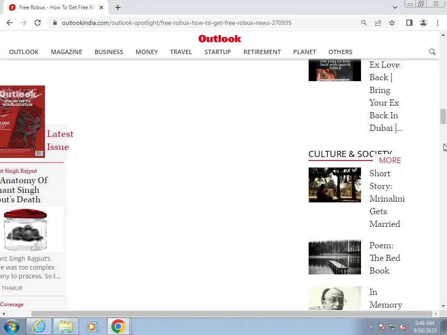Open the Action Center flag icon
Screen dimensions: 447x335
tap(382, 327)
